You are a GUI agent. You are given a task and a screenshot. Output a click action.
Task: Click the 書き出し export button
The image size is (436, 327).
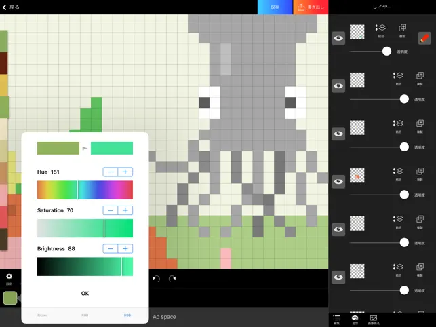311,7
